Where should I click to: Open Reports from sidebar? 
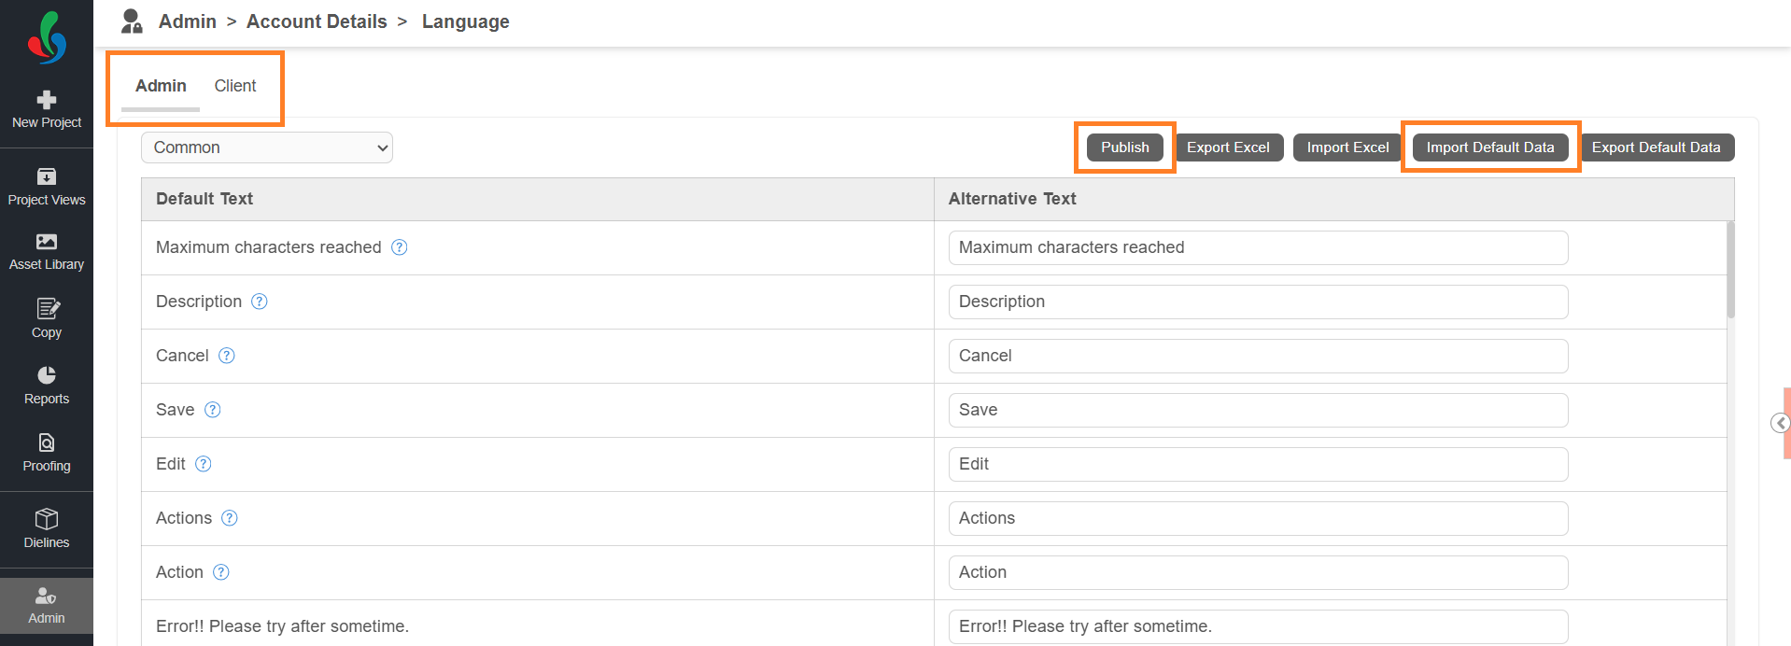(47, 386)
